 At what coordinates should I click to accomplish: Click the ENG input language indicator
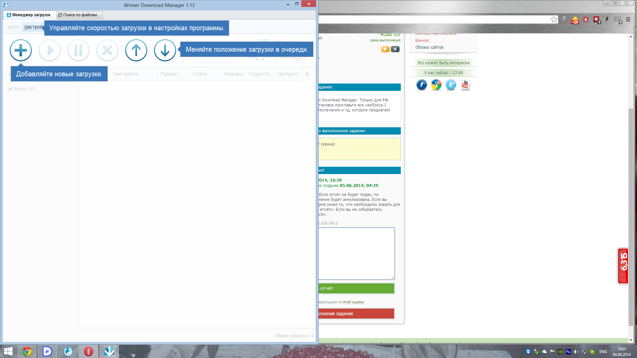[x=603, y=352]
